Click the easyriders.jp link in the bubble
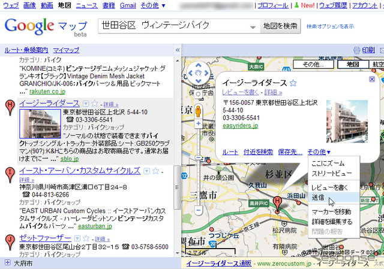Image resolution: width=384 pixels, height=269 pixels. [x=240, y=126]
